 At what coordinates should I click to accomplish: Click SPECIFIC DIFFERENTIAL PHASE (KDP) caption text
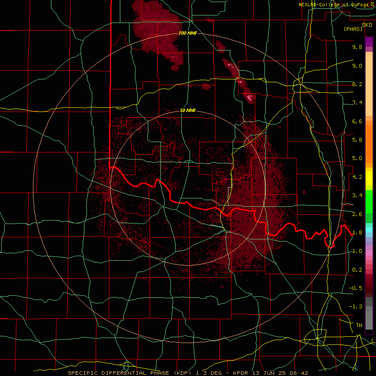(x=130, y=373)
